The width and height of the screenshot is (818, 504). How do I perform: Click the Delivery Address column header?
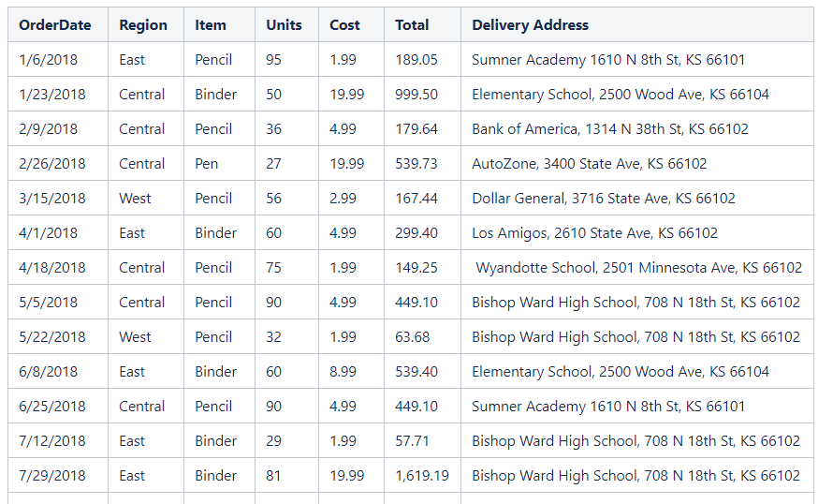pos(530,25)
